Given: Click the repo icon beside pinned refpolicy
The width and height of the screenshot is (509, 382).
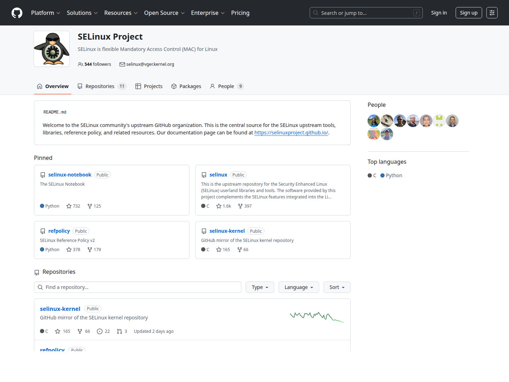Looking at the screenshot, I should tap(43, 231).
